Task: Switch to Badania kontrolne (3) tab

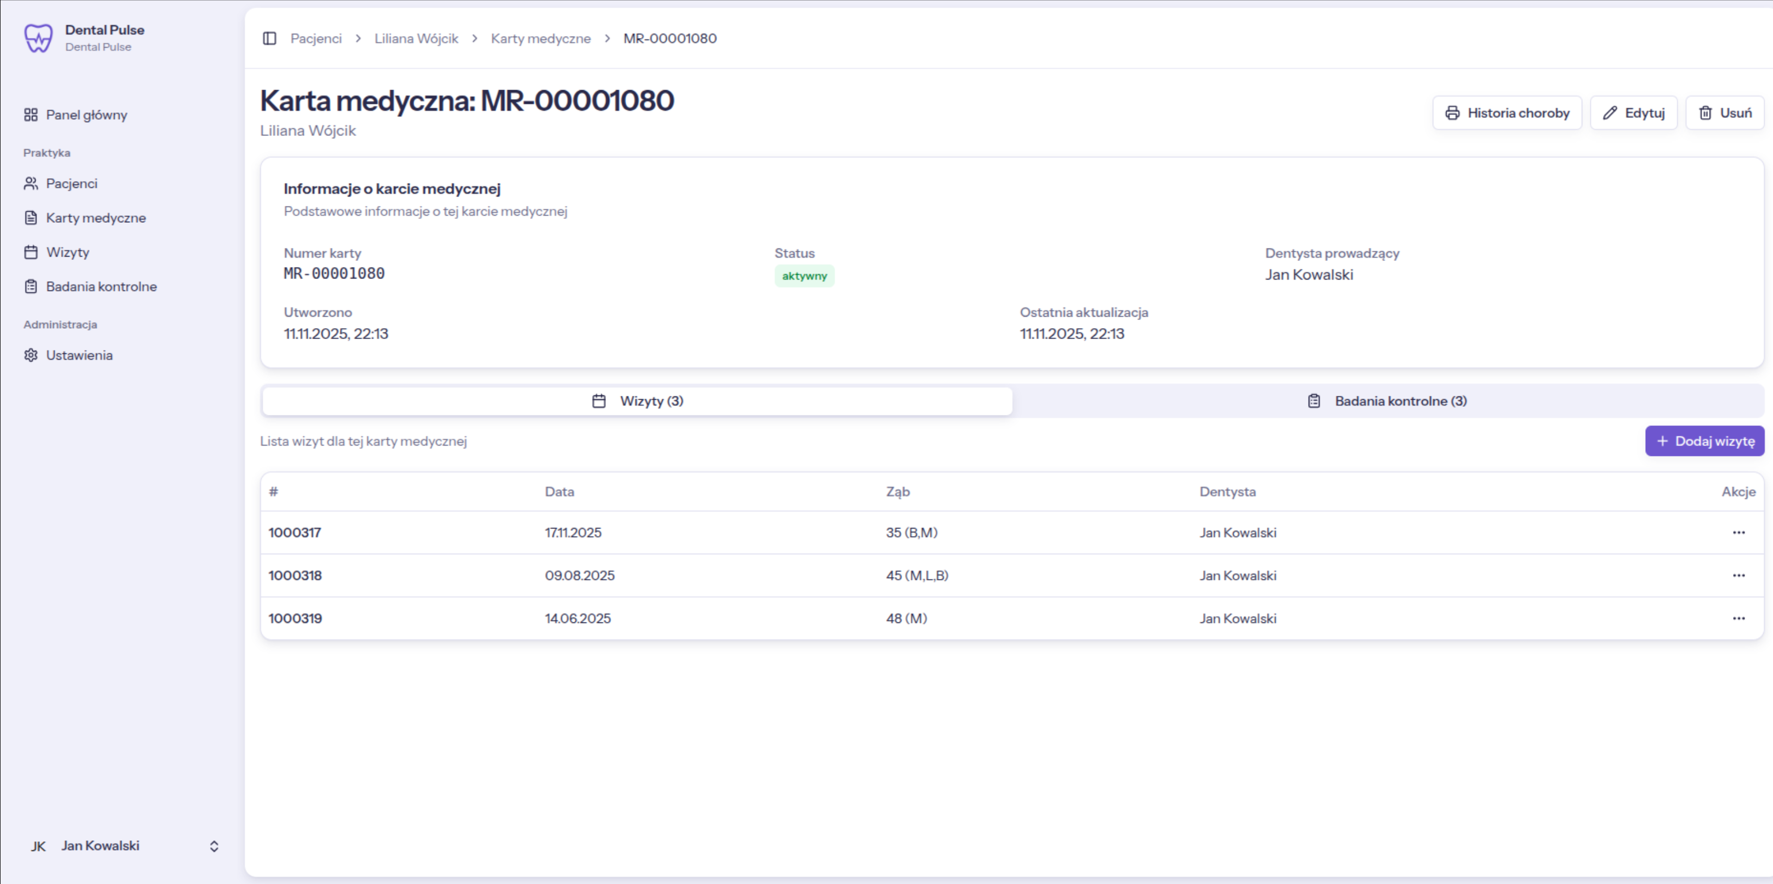Action: tap(1388, 401)
